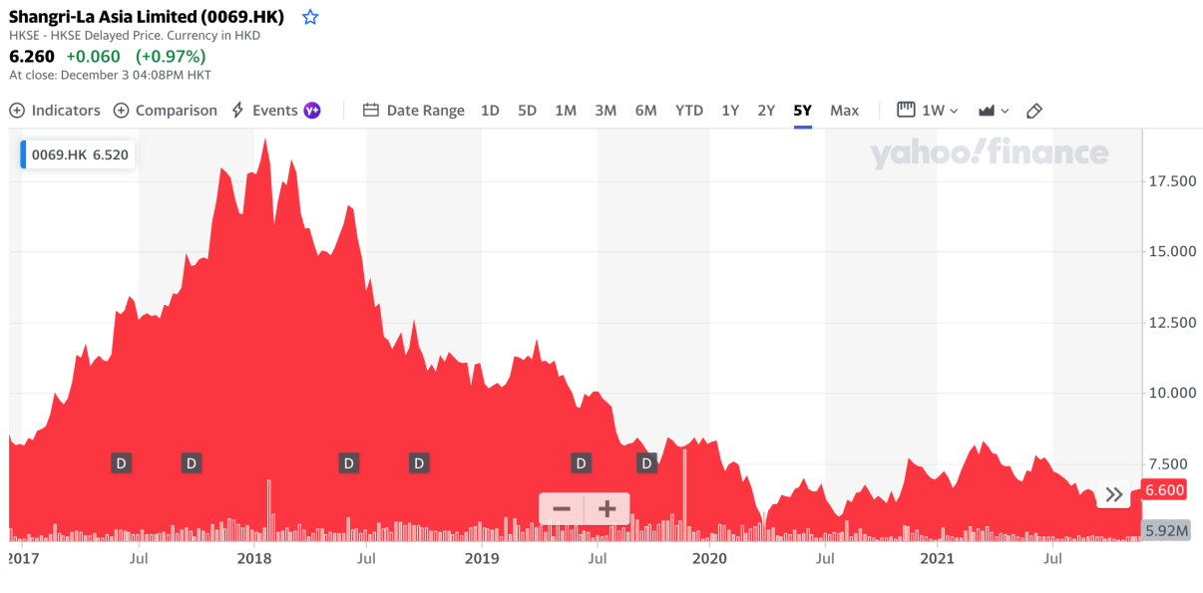Open the Indicators menu
The height and width of the screenshot is (593, 1203).
[55, 111]
